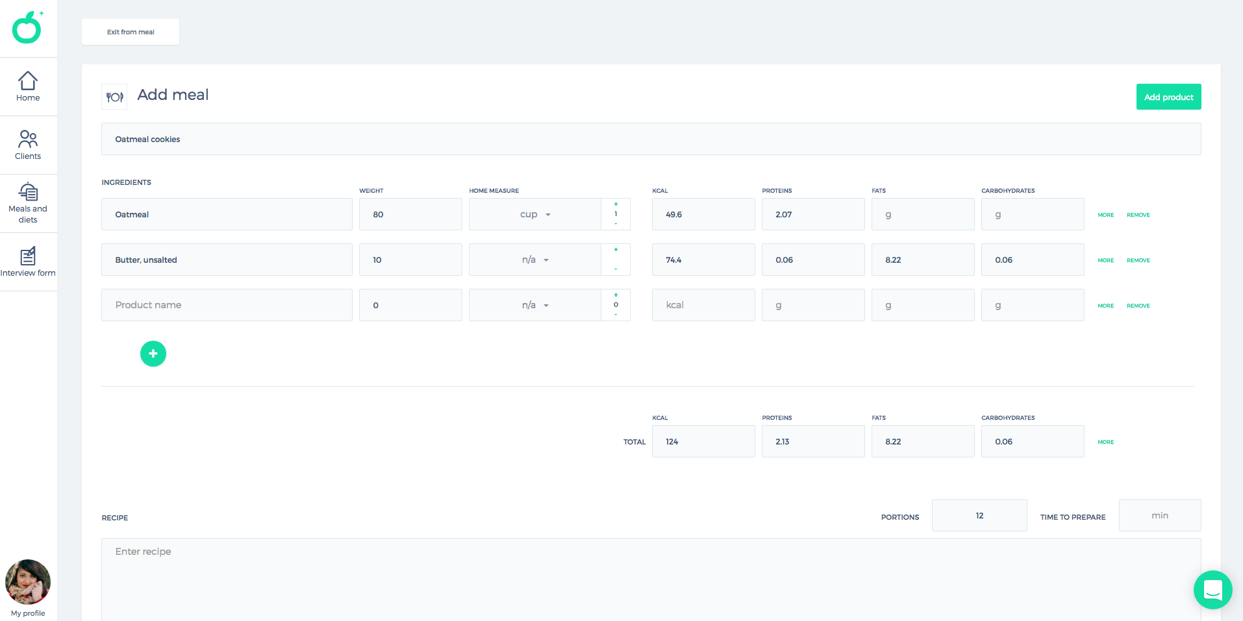Click the Time to prepare min field
Image resolution: width=1243 pixels, height=621 pixels.
1160,515
